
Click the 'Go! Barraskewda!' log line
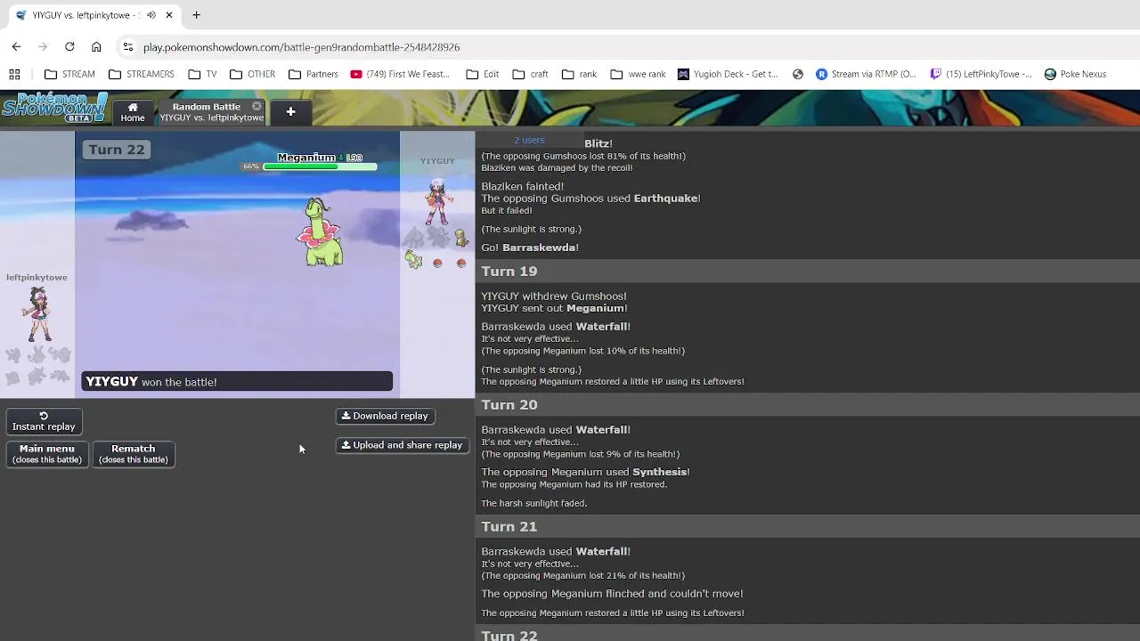point(530,247)
